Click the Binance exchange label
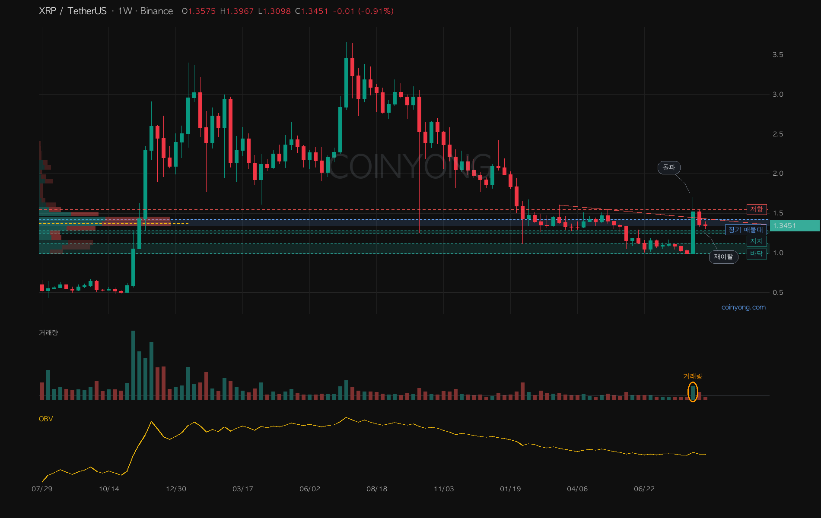821x518 pixels. 156,11
